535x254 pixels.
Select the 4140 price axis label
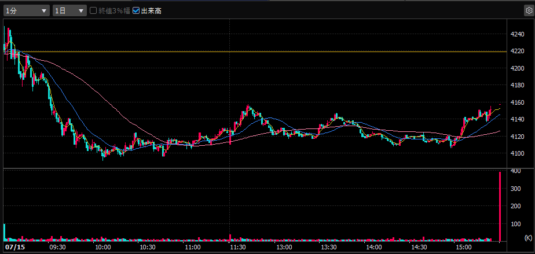pos(517,119)
